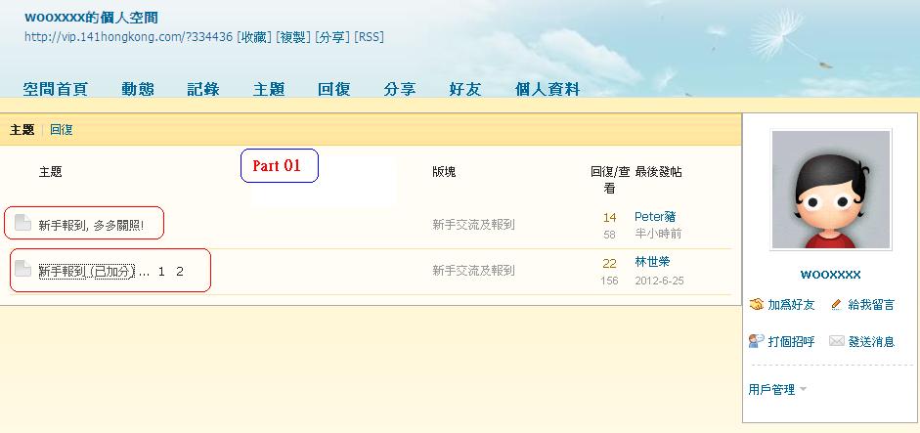Open the vip.141hongkong.com space URL link
Image resolution: width=920 pixels, height=433 pixels.
tap(129, 37)
